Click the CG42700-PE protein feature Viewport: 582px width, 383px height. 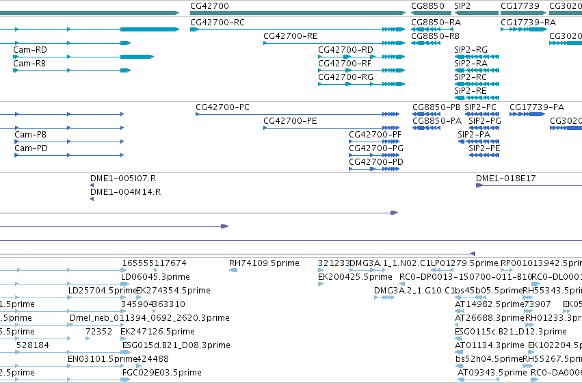coord(332,128)
